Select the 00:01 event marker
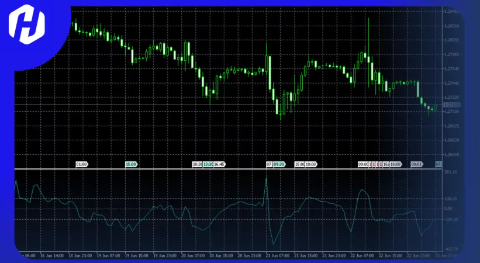Screen dimensions: 480x263 417,164
